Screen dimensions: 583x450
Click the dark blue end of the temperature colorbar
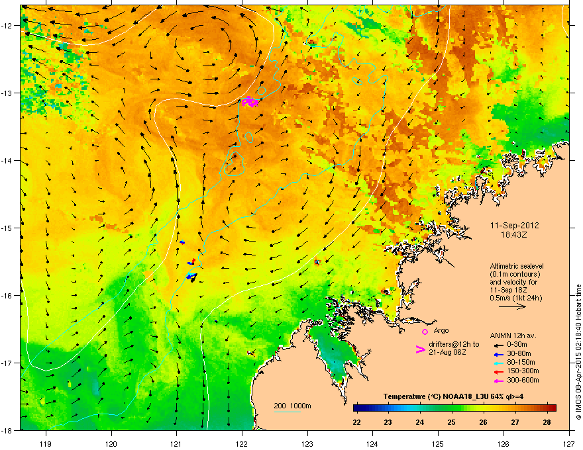[x=357, y=408]
